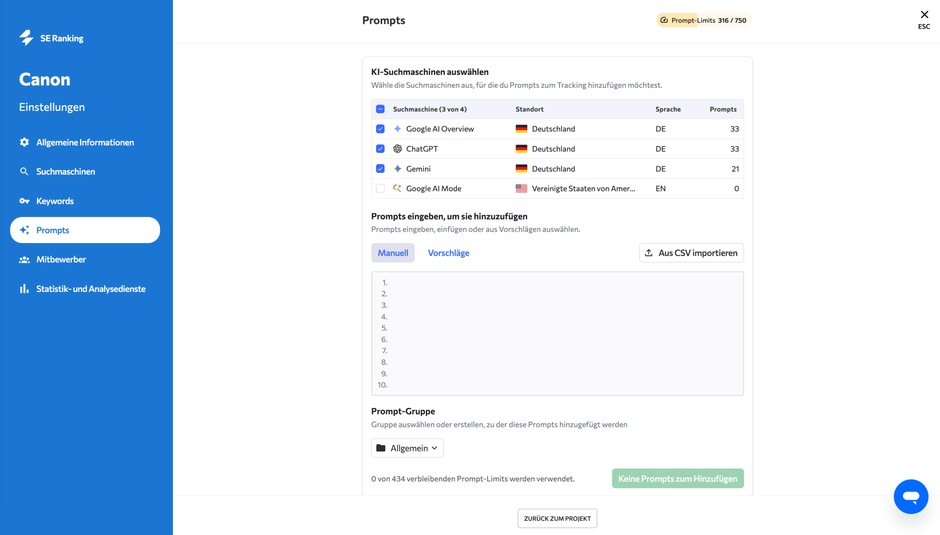Click the Gemini logo icon

coord(397,169)
